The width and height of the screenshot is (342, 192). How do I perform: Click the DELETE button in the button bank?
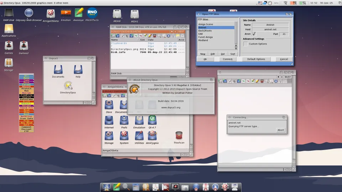coord(26,86)
